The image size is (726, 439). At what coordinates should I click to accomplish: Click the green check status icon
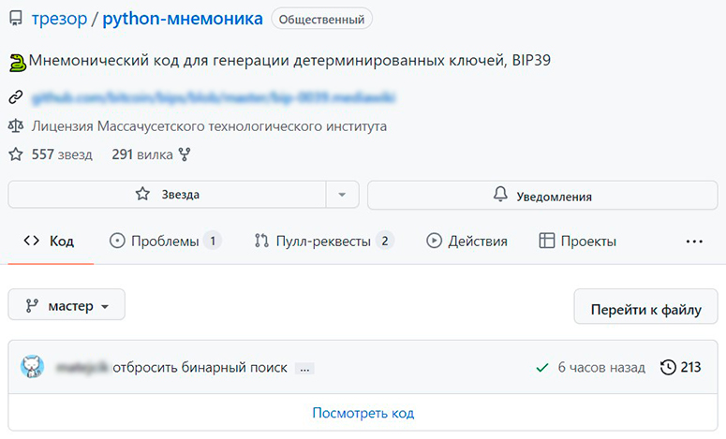coord(541,368)
